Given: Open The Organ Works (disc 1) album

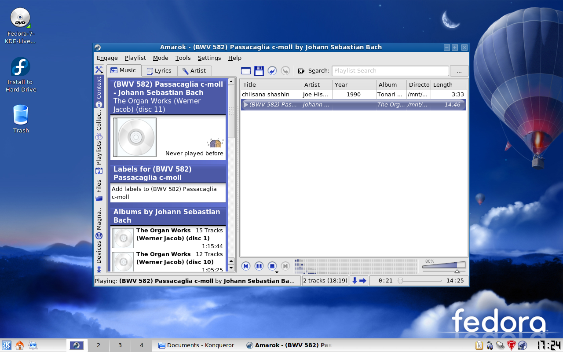Looking at the screenshot, I should click(168, 238).
